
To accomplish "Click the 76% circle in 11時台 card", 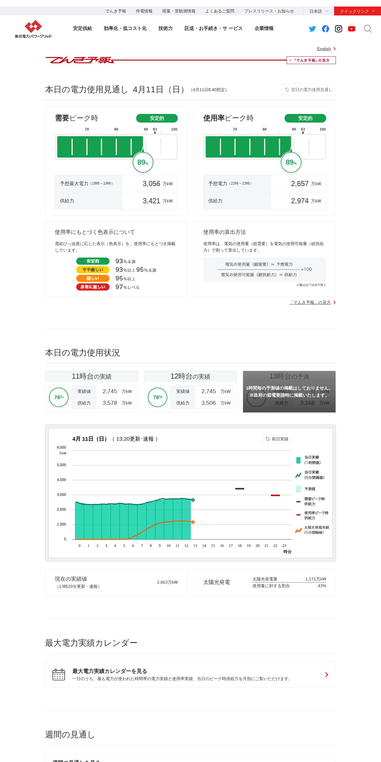I will [x=59, y=397].
